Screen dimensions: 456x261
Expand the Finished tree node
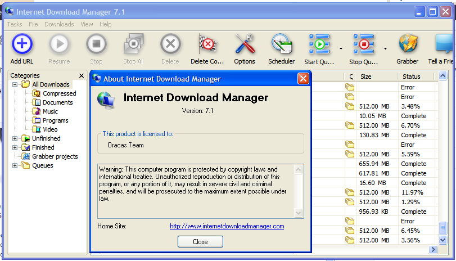[15, 148]
